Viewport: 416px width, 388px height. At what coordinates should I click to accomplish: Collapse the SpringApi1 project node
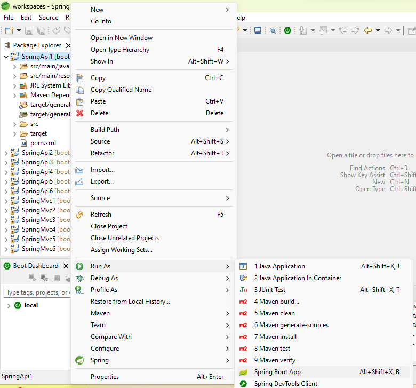click(6, 57)
